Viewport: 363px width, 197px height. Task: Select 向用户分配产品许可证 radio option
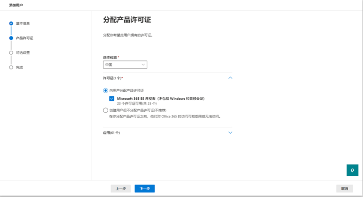click(x=106, y=90)
